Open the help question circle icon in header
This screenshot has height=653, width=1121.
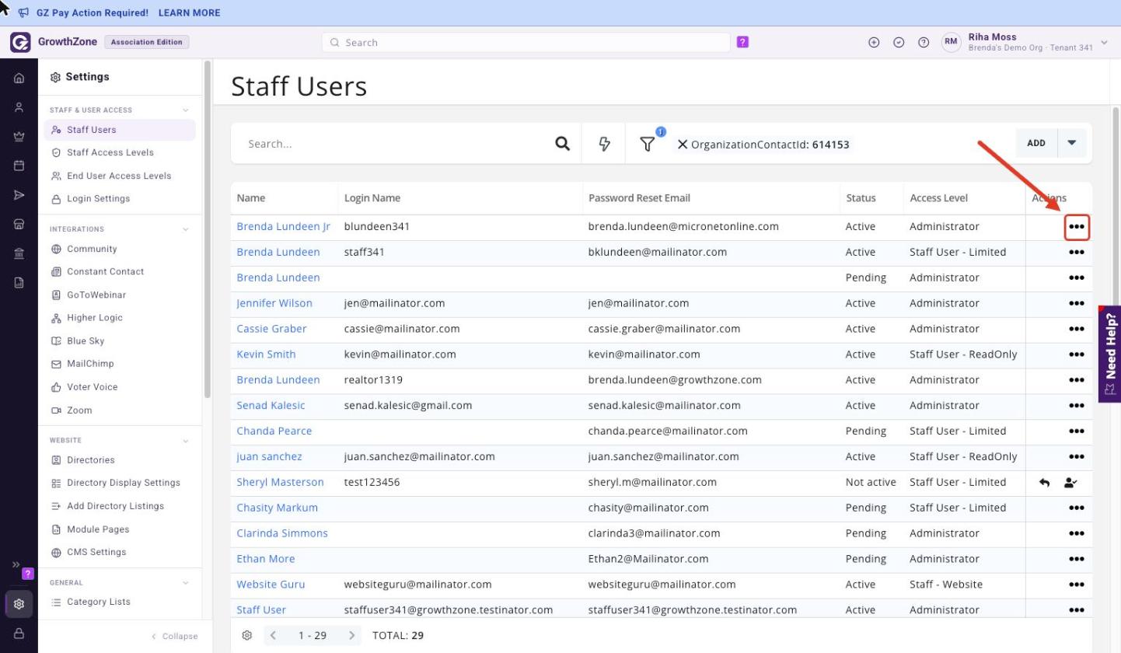tap(924, 43)
